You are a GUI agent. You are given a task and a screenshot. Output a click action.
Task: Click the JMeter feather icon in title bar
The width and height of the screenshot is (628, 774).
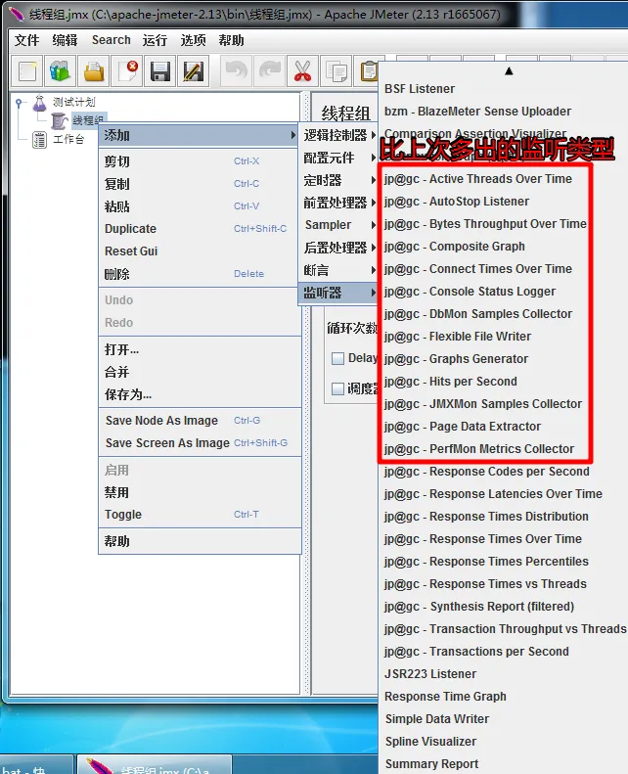(x=17, y=14)
